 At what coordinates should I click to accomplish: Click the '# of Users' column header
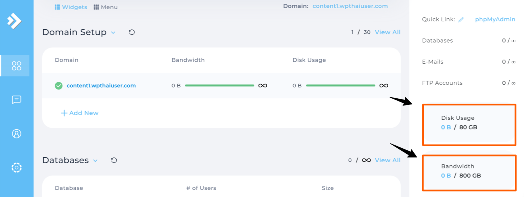coord(201,188)
